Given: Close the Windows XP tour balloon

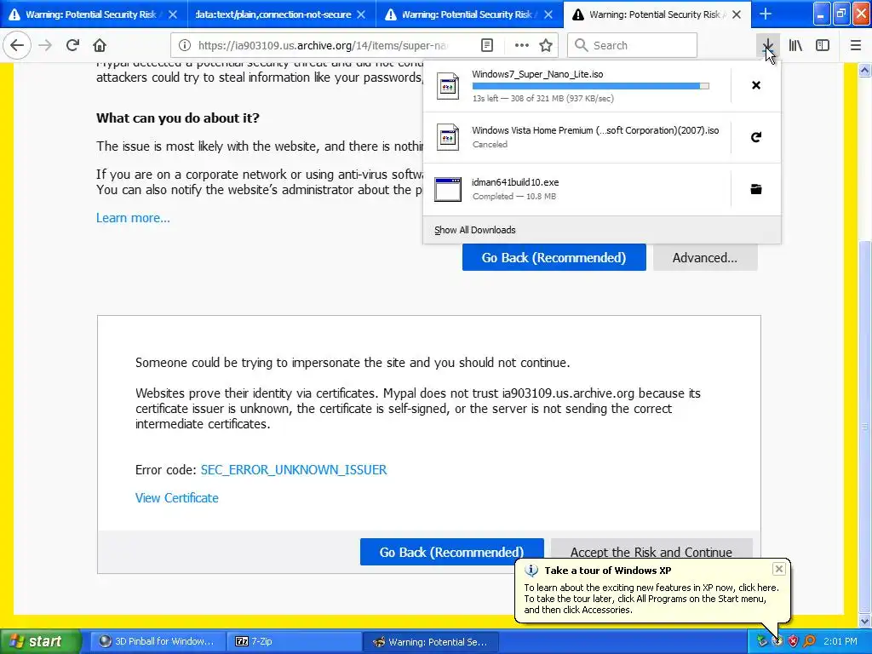Looking at the screenshot, I should (778, 569).
